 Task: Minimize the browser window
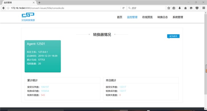189,2
